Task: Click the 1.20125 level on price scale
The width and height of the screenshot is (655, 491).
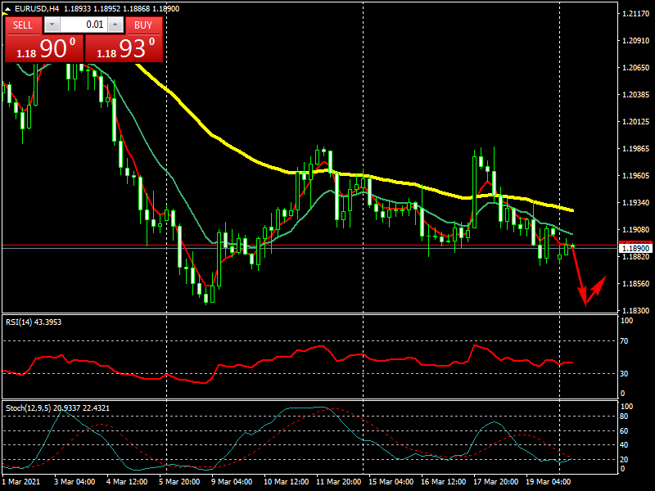Action: 635,122
